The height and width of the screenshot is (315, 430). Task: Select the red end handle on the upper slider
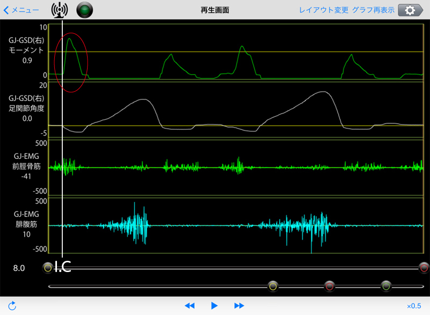tap(424, 268)
